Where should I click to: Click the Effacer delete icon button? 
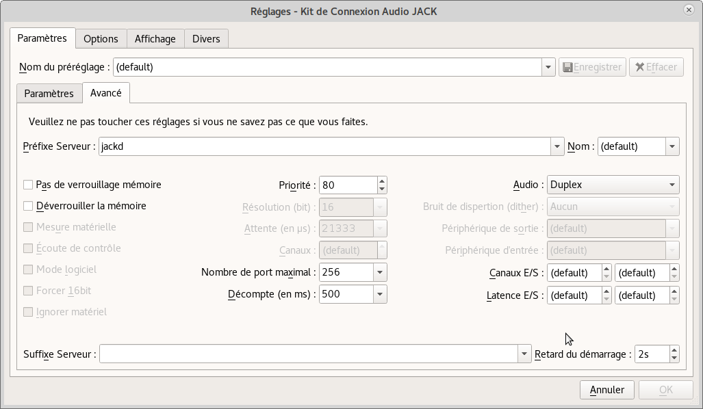click(x=656, y=67)
